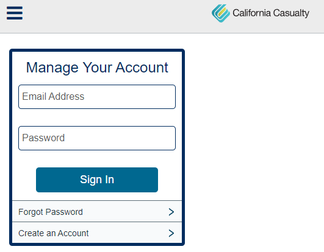The width and height of the screenshot is (324, 252).
Task: Click the empty gray header bar area
Action: click(x=116, y=15)
